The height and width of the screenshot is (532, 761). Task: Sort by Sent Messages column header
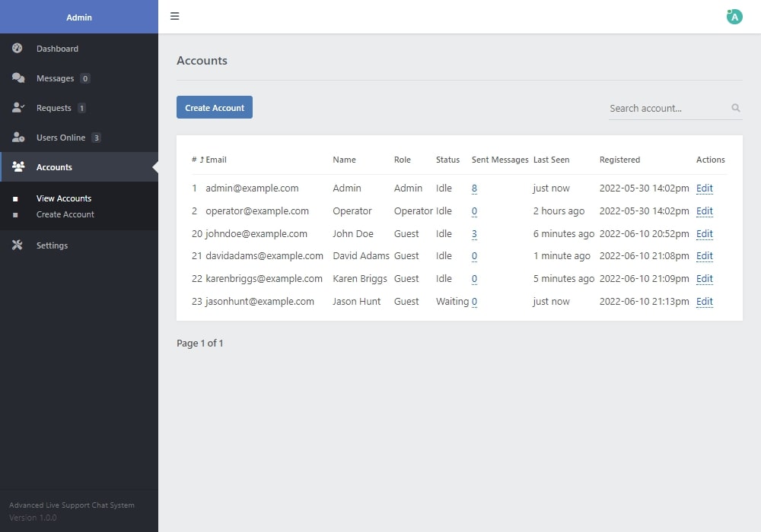pos(500,160)
